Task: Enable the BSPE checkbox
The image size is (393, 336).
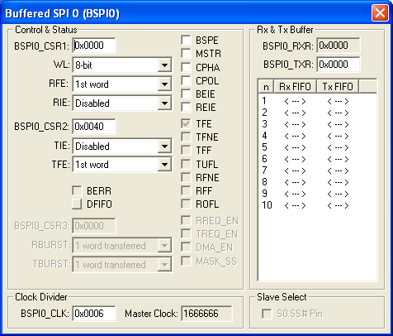Action: (186, 40)
